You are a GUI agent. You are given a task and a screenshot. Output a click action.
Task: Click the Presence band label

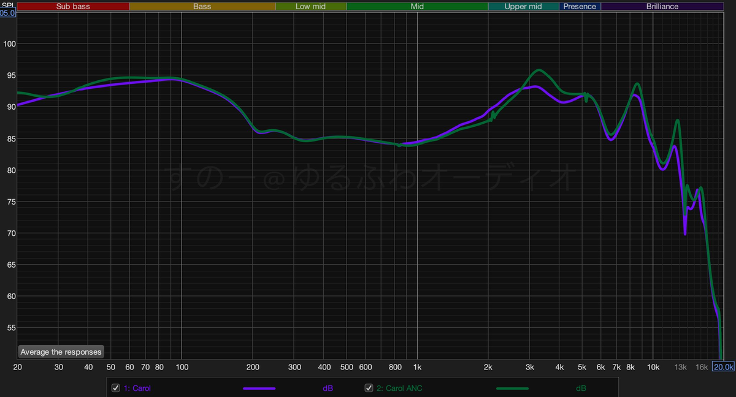(x=580, y=7)
